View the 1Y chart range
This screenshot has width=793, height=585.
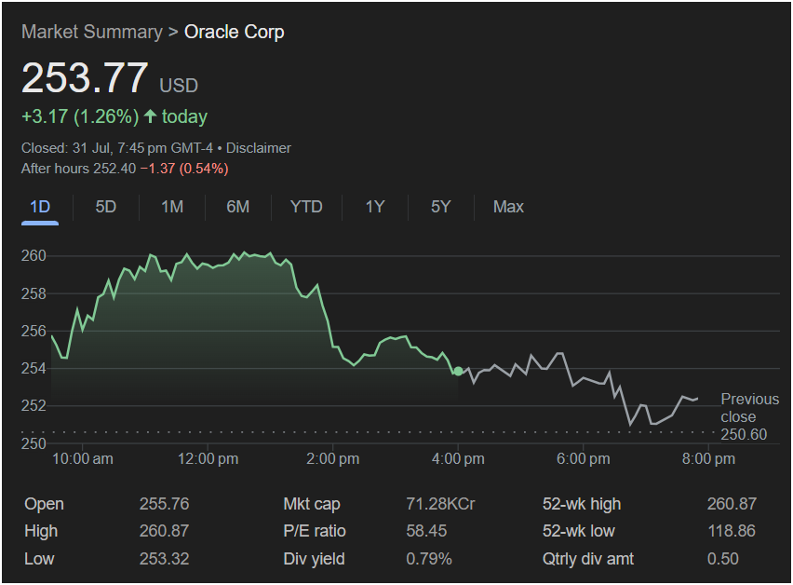(x=374, y=207)
